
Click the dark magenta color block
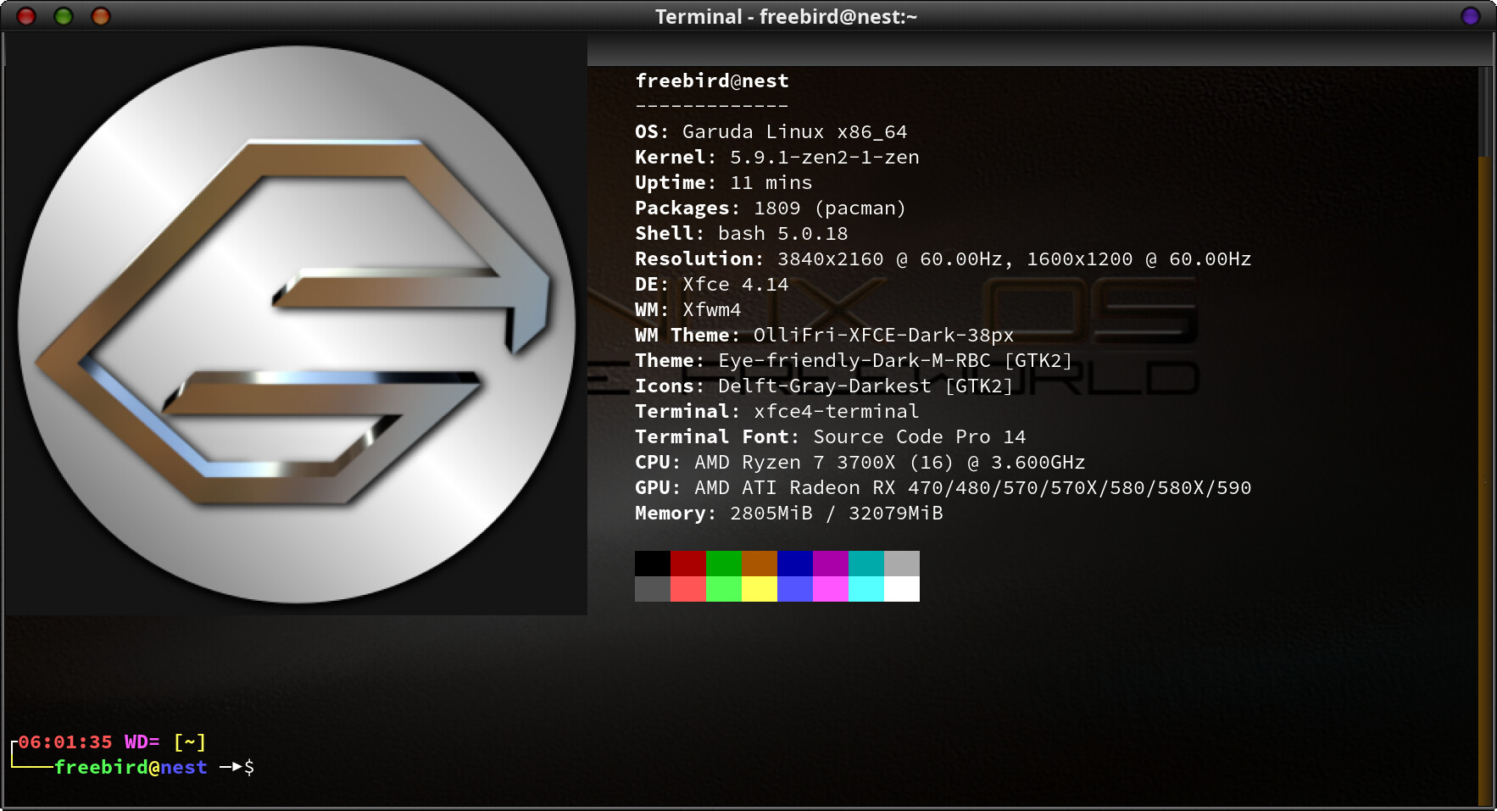(x=831, y=564)
